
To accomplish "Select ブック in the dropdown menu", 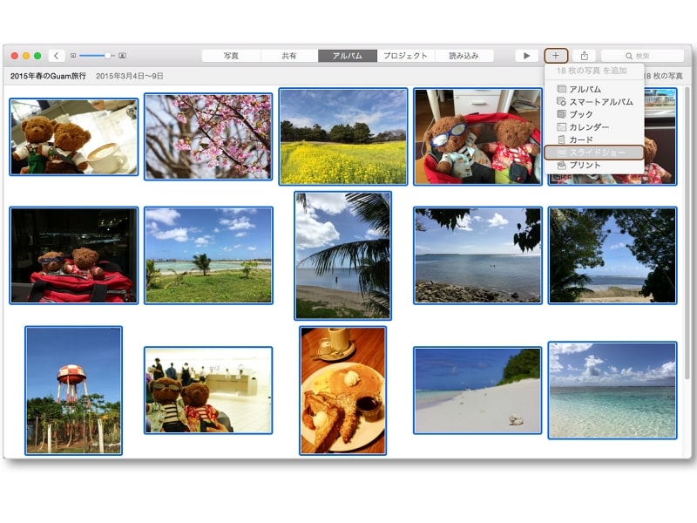I will (580, 114).
